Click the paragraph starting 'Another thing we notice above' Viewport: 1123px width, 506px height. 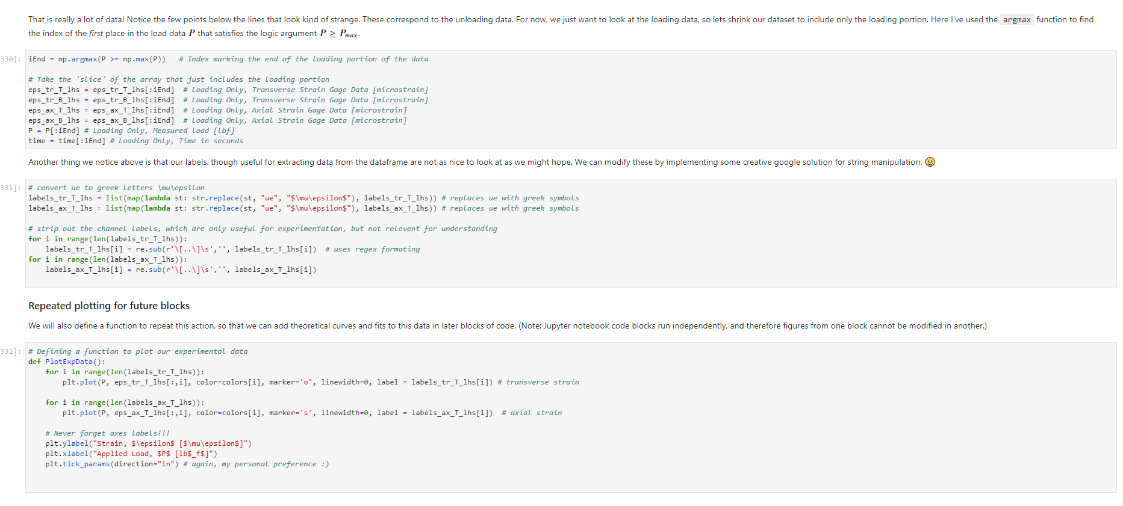point(482,162)
